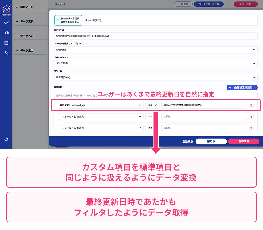Click the 条件設定を追加 button
This screenshot has width=263, height=230.
coord(242,87)
